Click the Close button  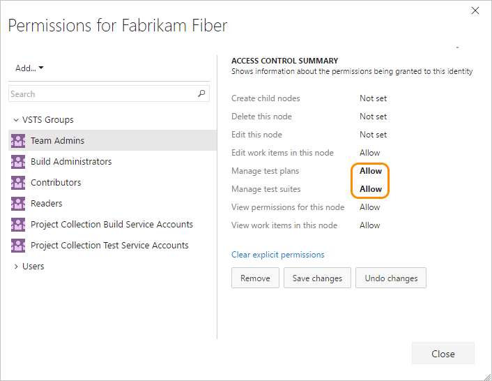tap(443, 353)
